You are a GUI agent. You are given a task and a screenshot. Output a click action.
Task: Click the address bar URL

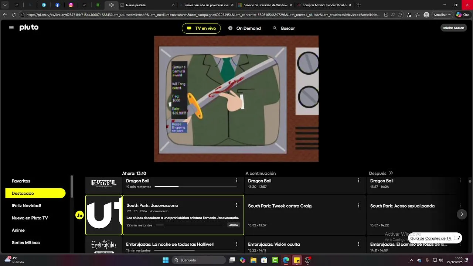[203, 15]
